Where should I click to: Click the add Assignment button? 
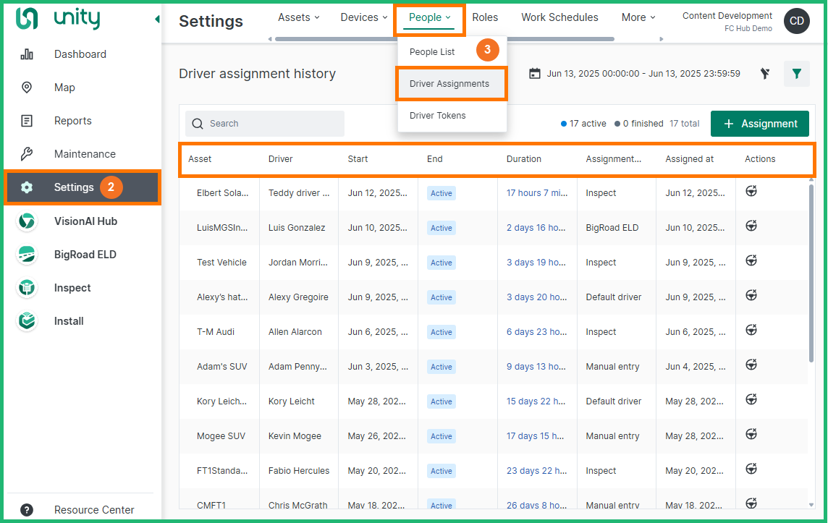(x=759, y=124)
